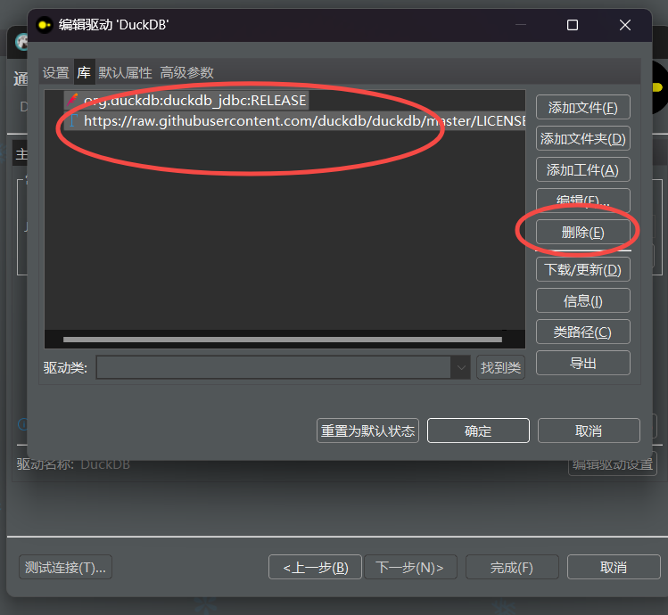Click <上一步(B) in the background wizard
The image size is (668, 615).
315,567
